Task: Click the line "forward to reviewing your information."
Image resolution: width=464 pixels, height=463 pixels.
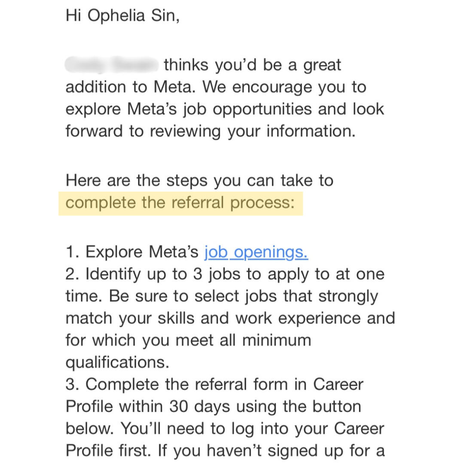Action: click(211, 131)
